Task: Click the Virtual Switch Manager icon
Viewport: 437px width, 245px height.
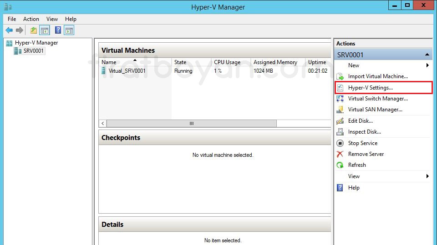Action: pos(340,99)
